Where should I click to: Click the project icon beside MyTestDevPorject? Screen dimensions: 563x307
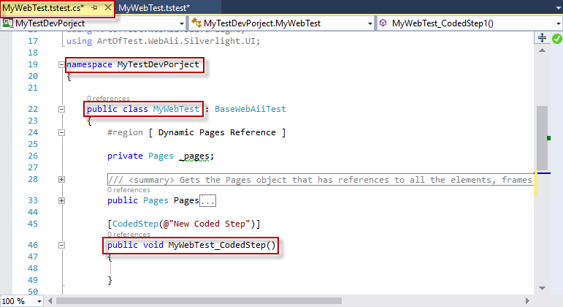point(7,23)
